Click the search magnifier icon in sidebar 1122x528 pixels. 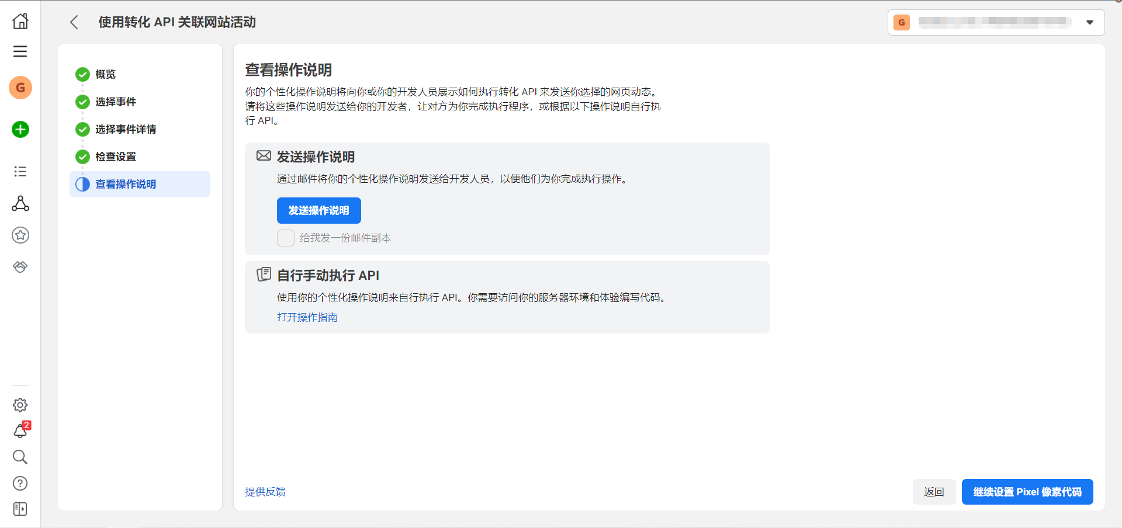point(20,457)
